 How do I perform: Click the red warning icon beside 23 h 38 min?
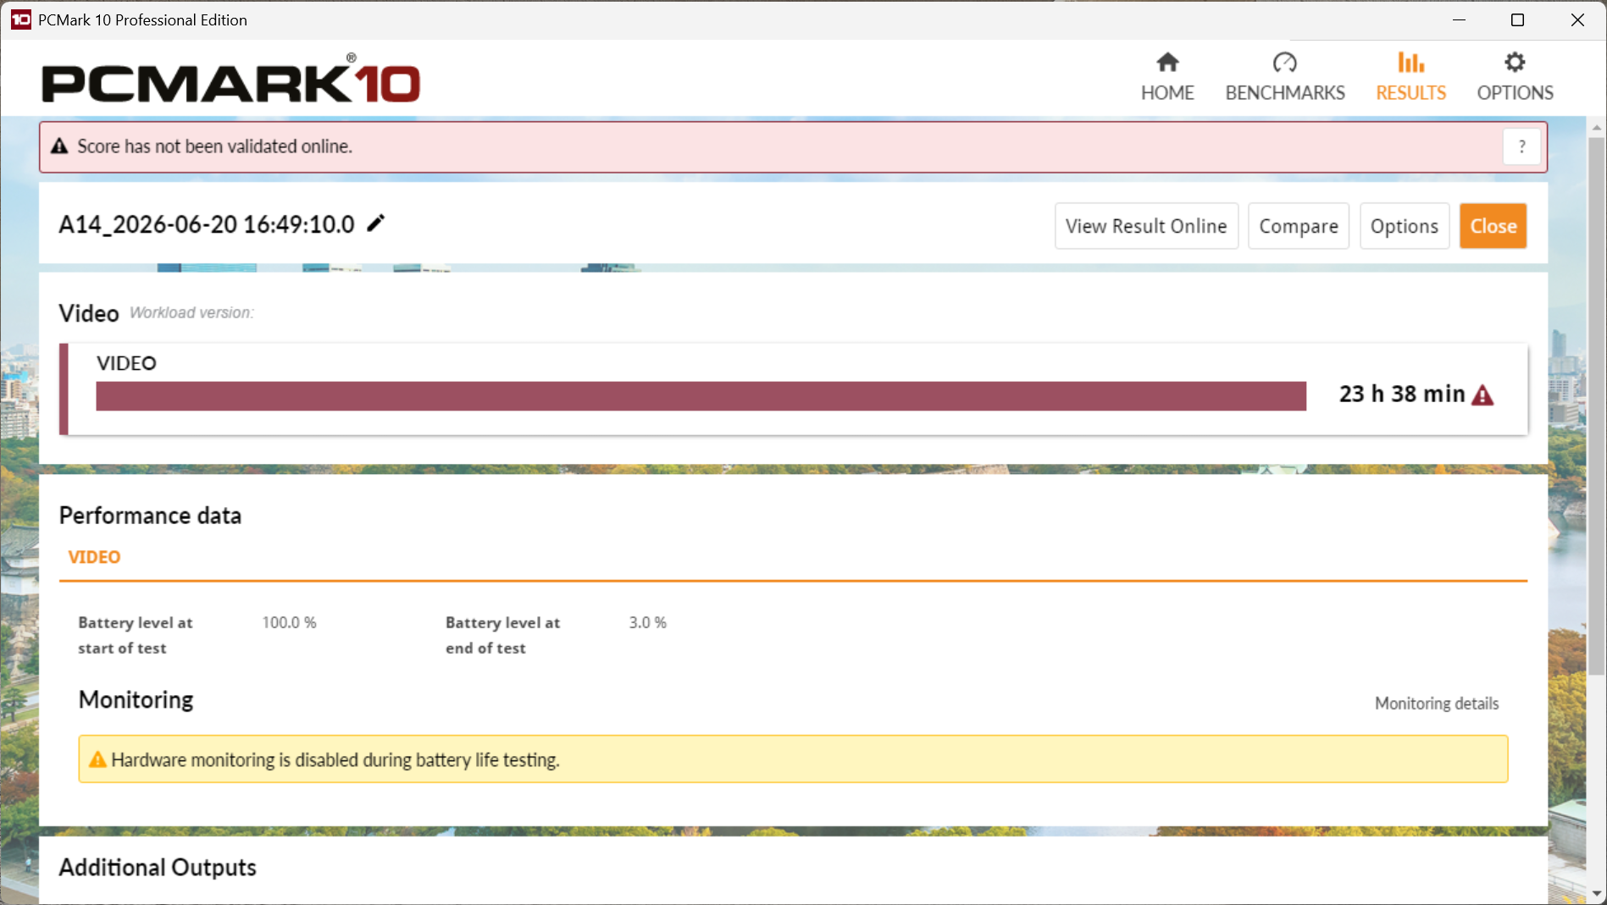1482,395
